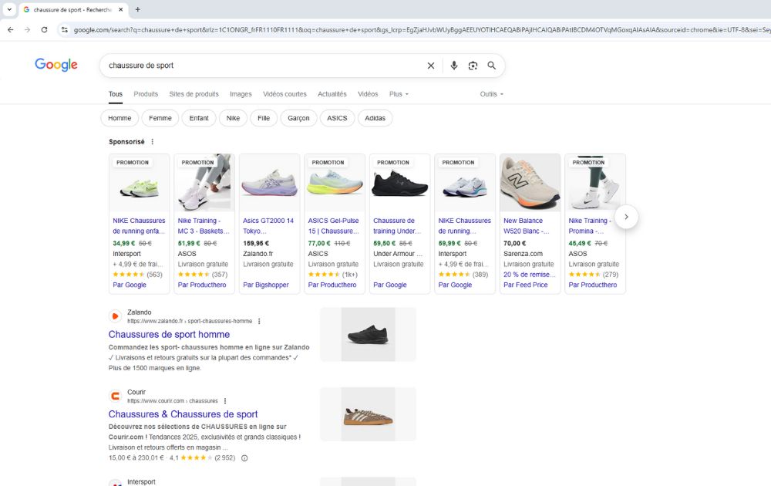Open new browser tab with plus icon

[x=138, y=9]
